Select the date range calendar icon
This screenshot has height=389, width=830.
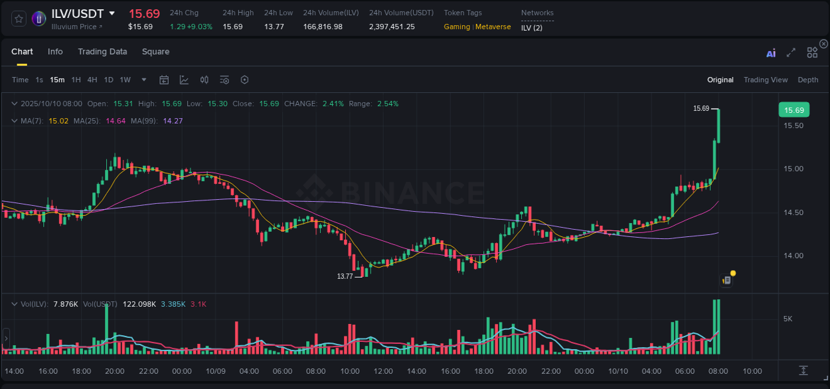point(164,79)
